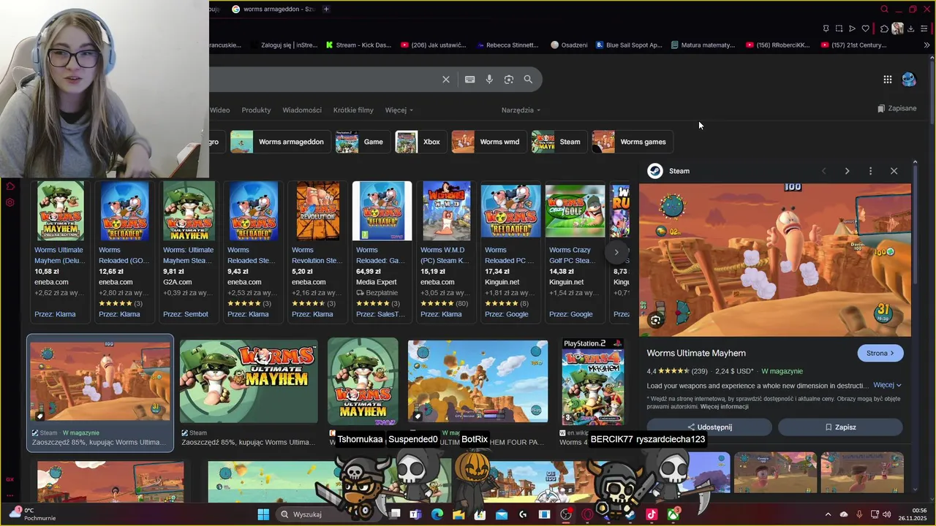Switch to the Wiadomości search tab
936x526 pixels.
coord(302,110)
